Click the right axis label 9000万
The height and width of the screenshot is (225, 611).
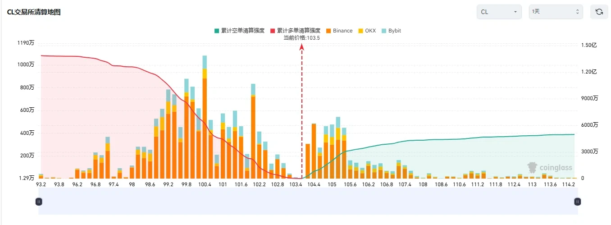click(589, 98)
